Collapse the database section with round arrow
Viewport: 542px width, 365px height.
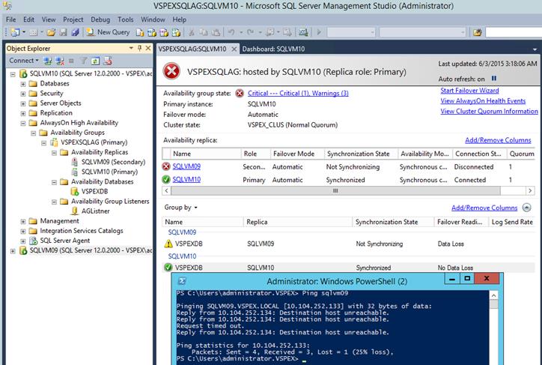tap(526, 208)
